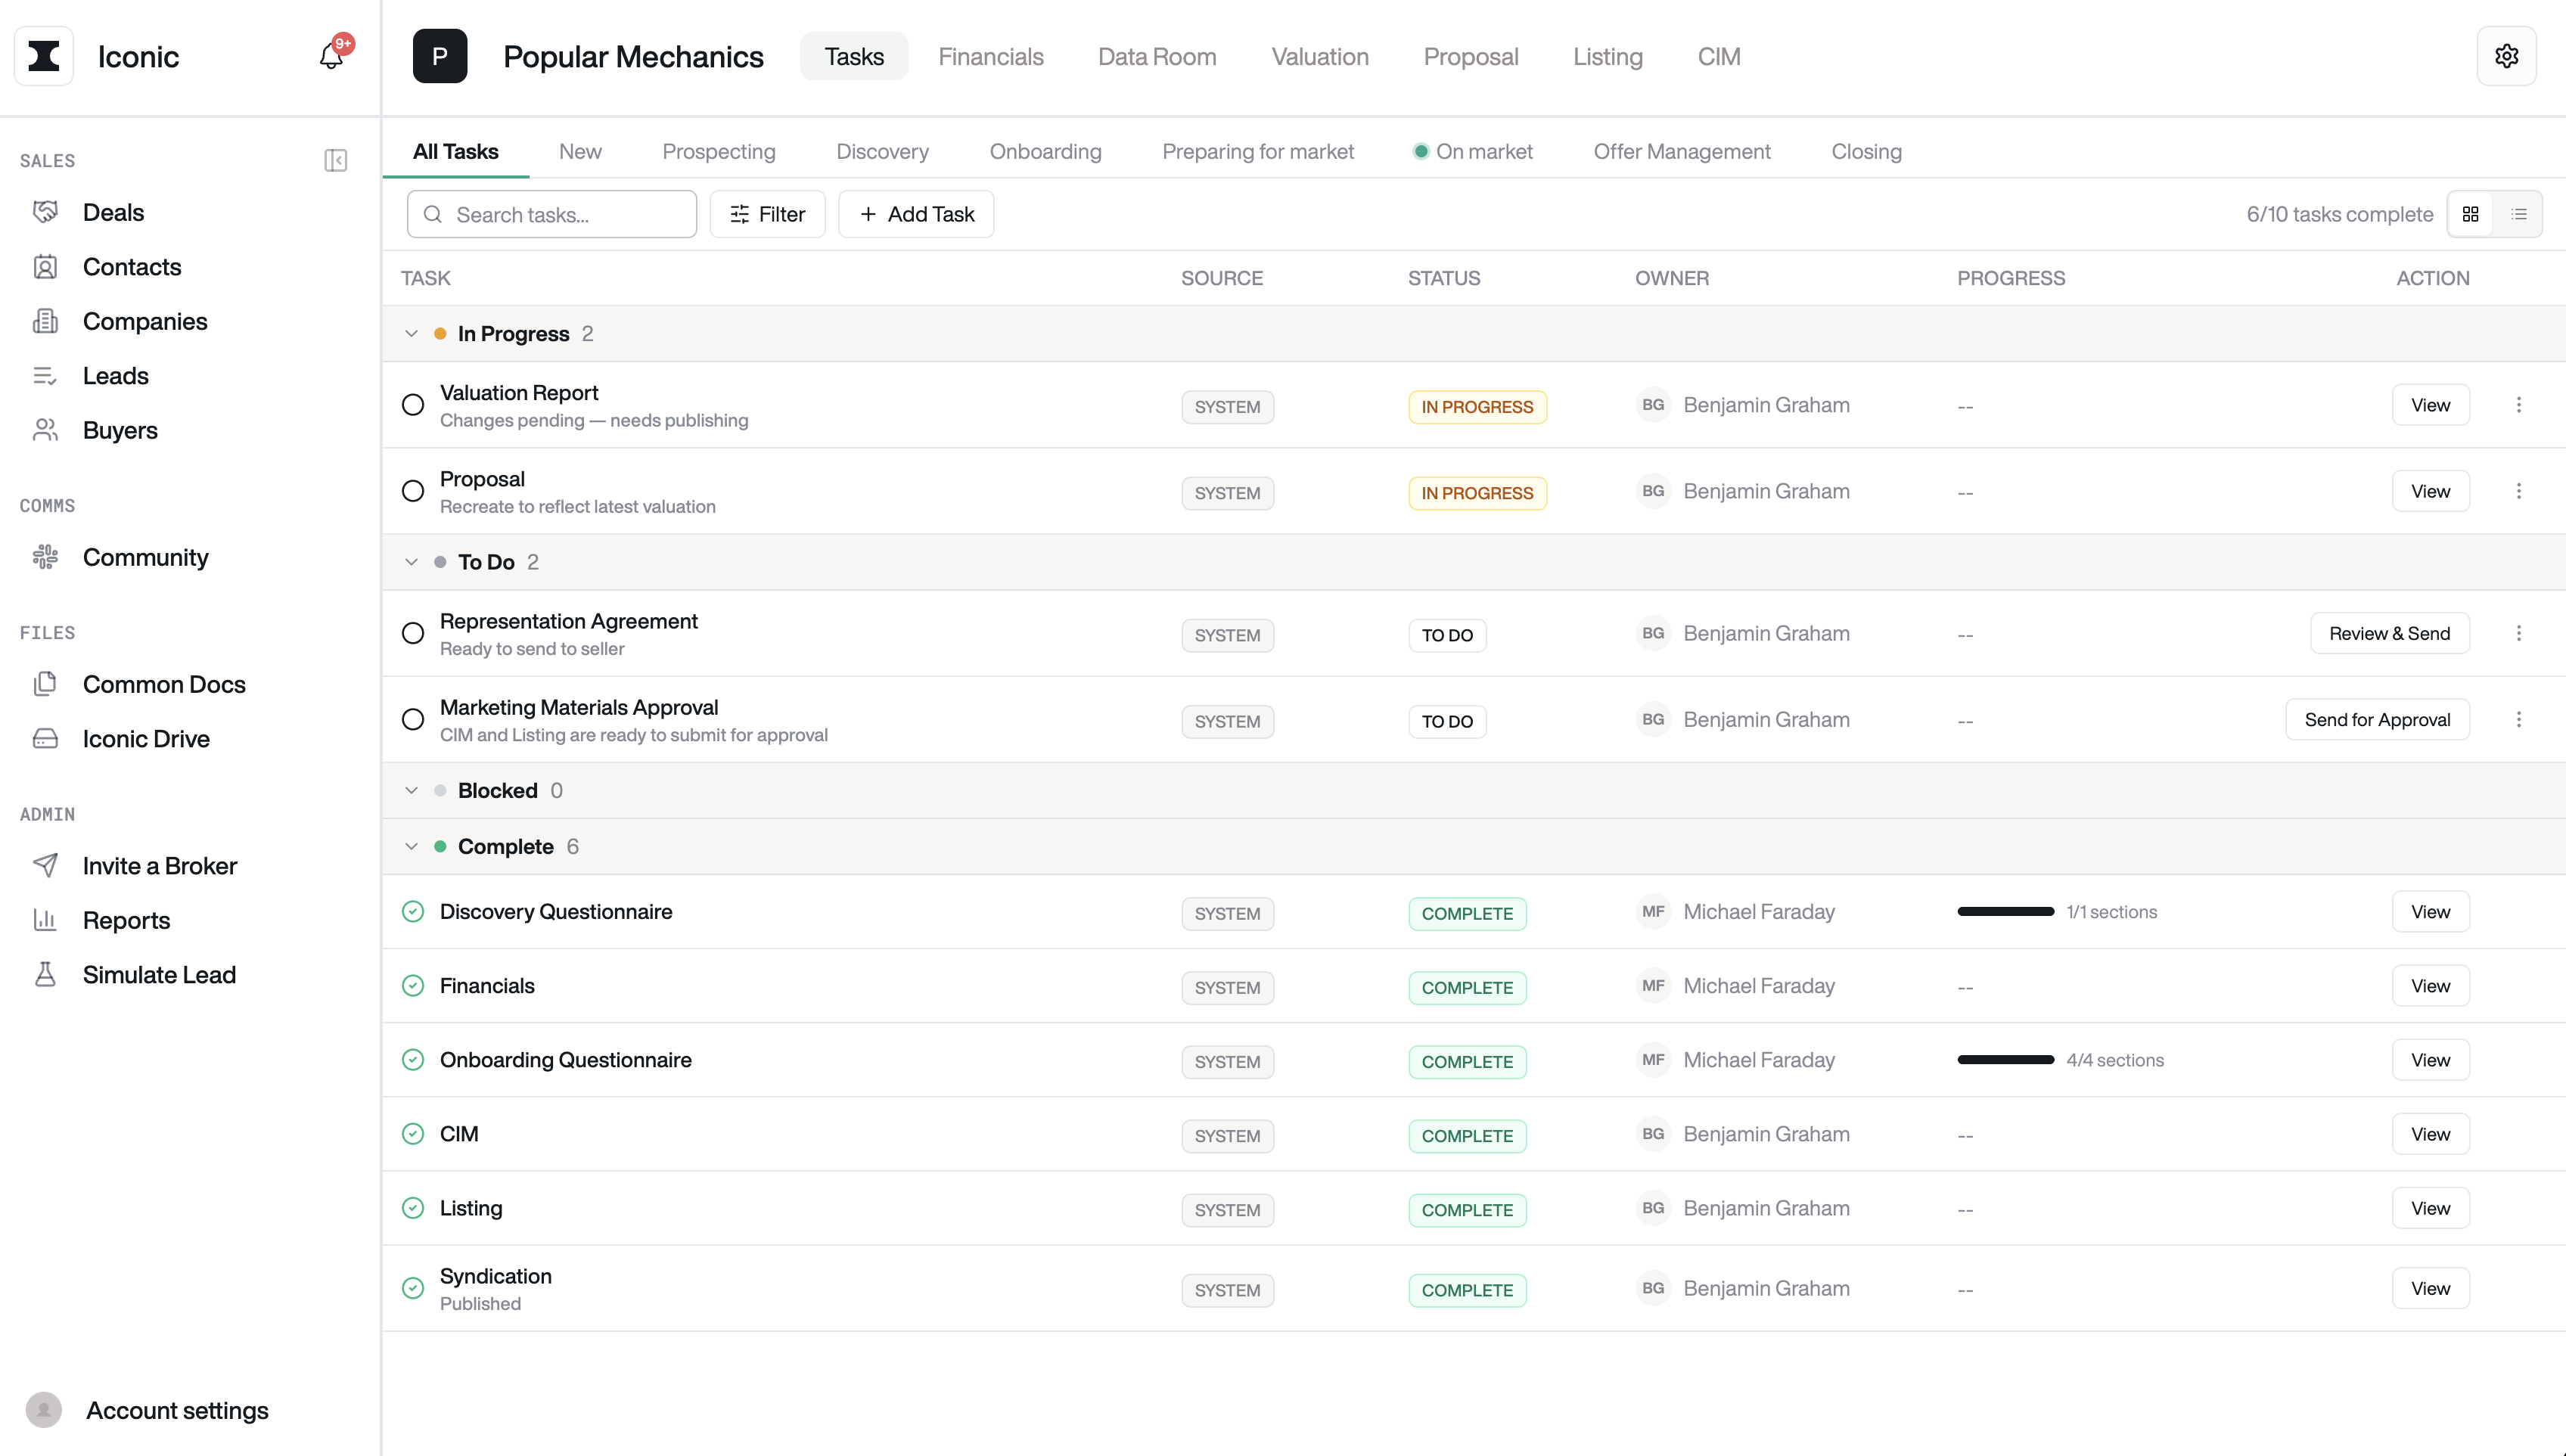This screenshot has height=1456, width=2566.
Task: Mark Representation Agreement as complete
Action: coord(413,633)
